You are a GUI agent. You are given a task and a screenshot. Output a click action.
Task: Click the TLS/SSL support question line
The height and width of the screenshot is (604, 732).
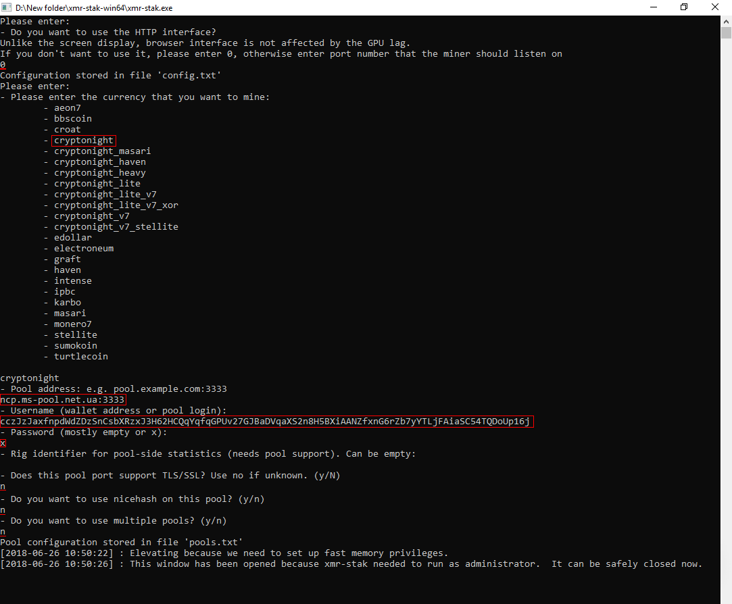tap(170, 475)
